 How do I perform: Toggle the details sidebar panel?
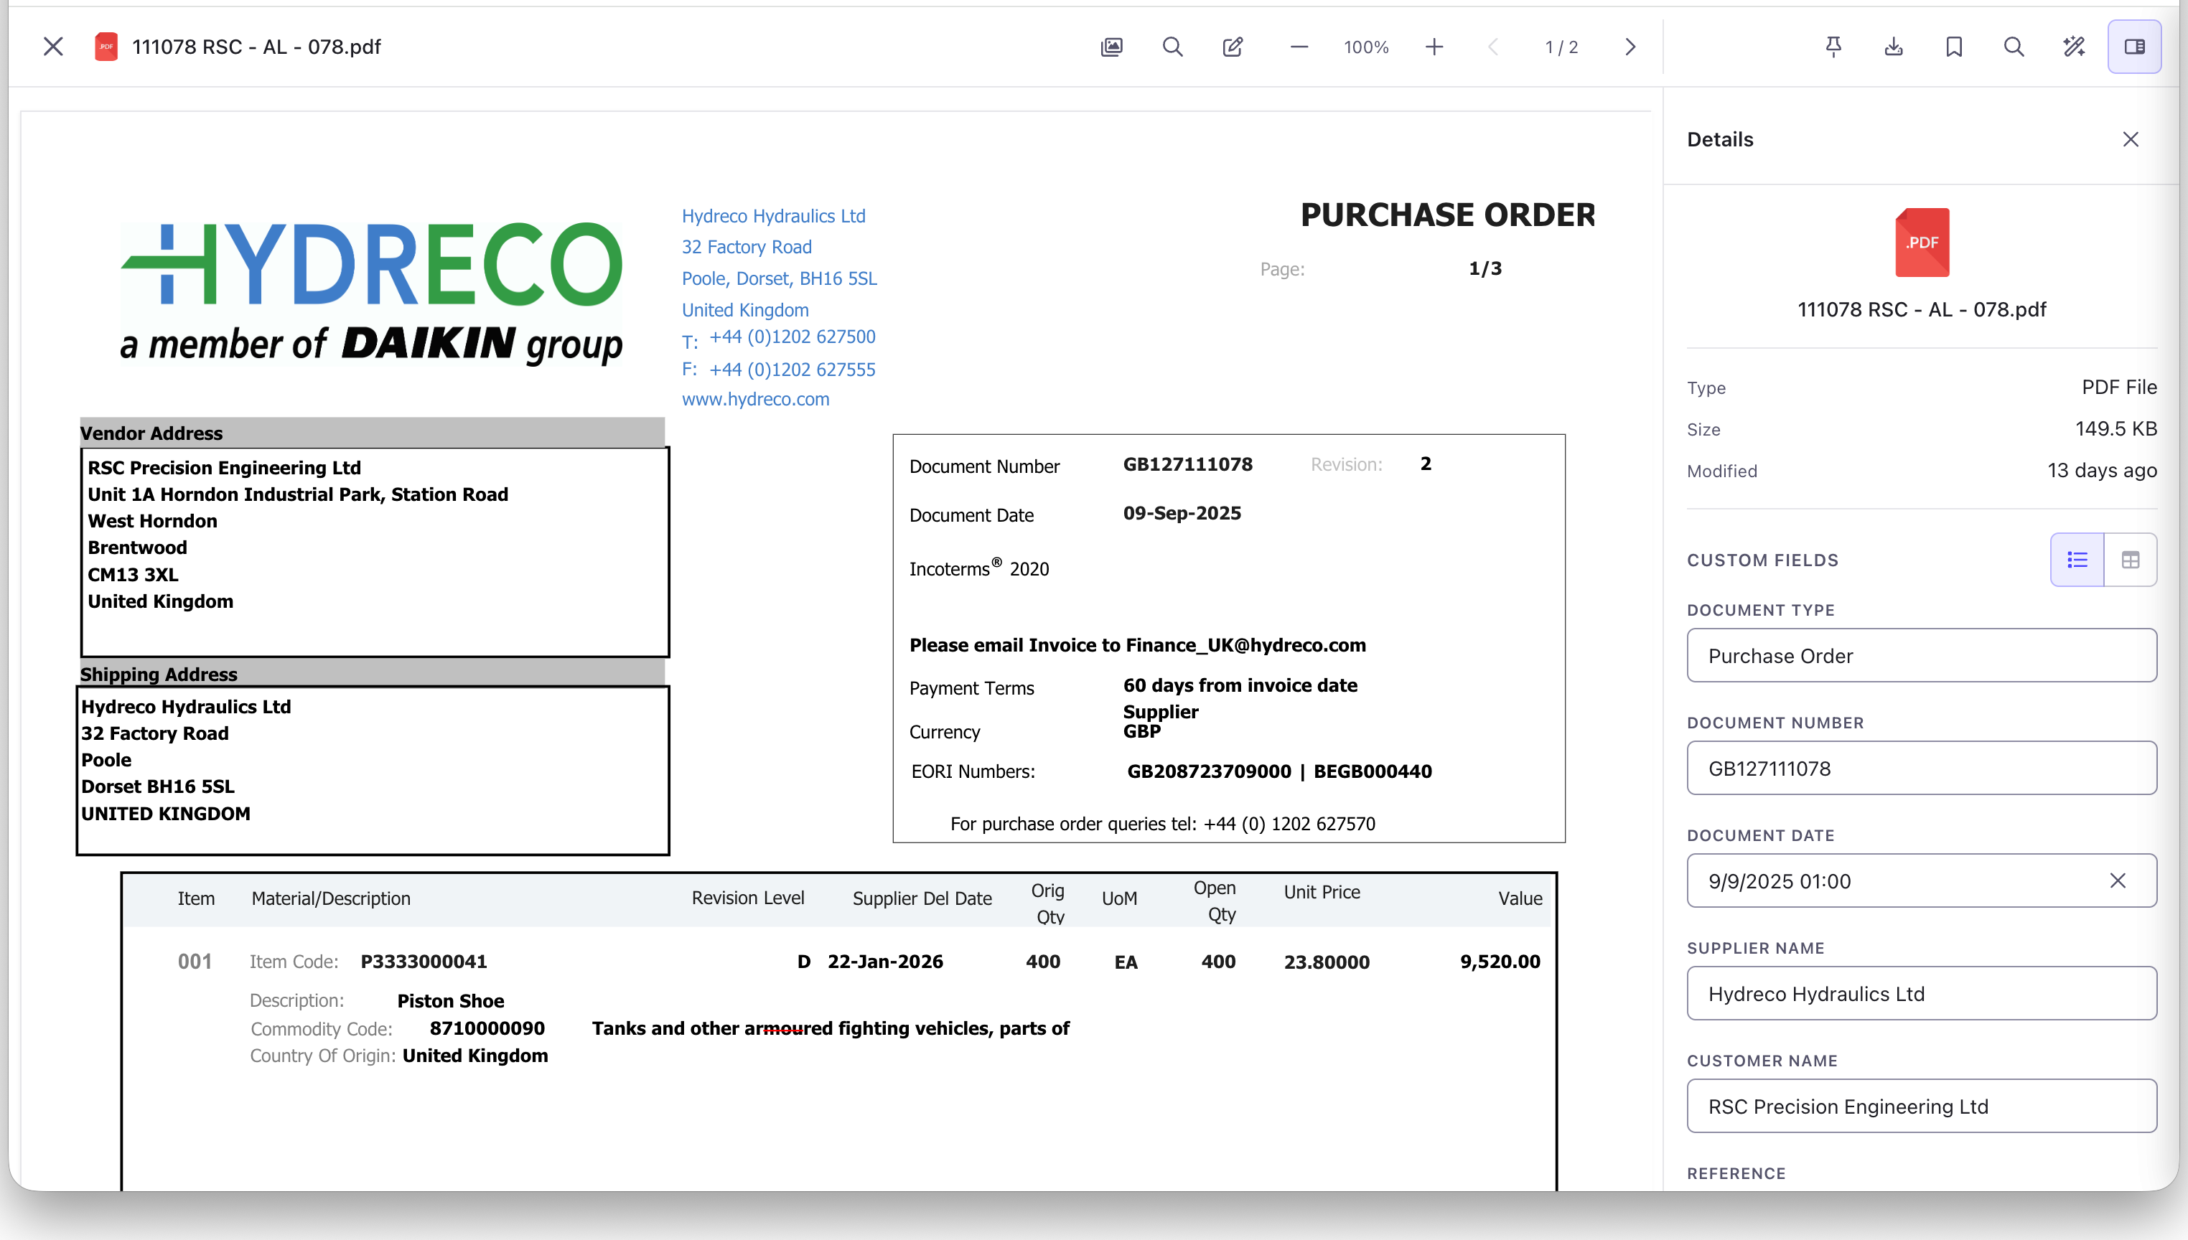tap(2135, 47)
